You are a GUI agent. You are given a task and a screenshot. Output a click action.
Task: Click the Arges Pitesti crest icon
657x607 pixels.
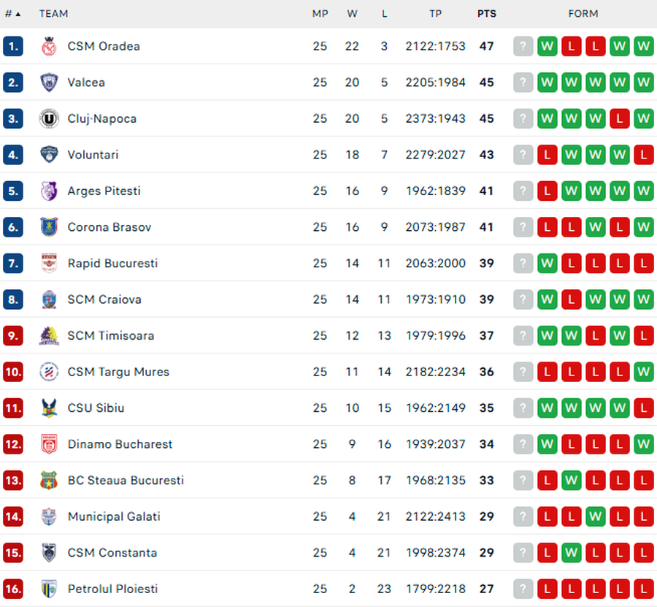point(49,191)
